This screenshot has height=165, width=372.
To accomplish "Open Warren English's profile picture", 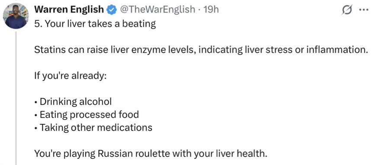I will tap(16, 16).
